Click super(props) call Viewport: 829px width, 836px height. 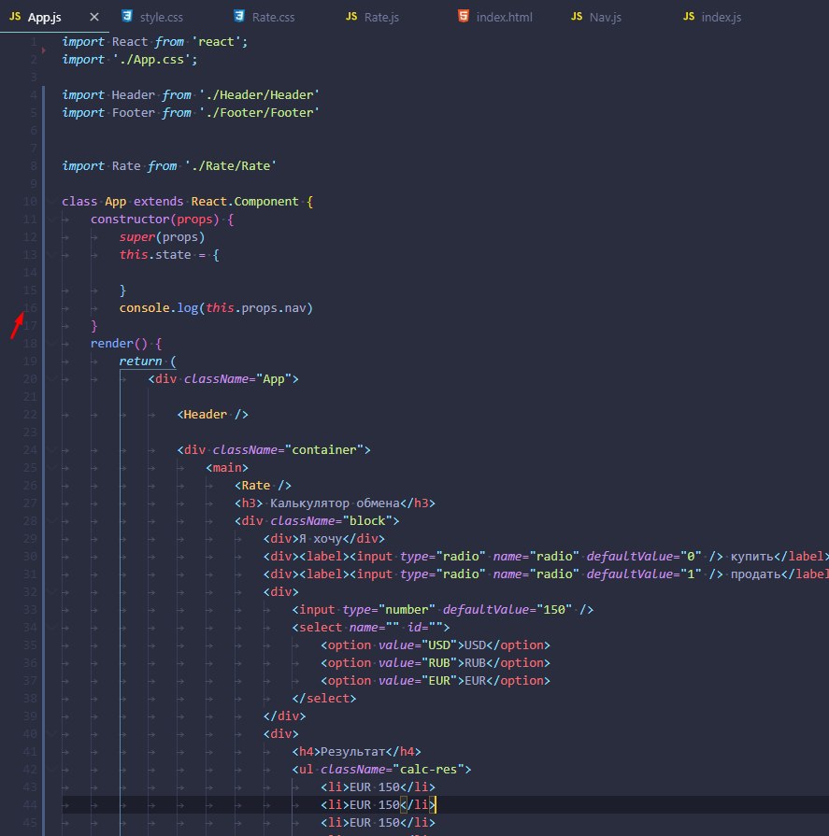point(163,236)
